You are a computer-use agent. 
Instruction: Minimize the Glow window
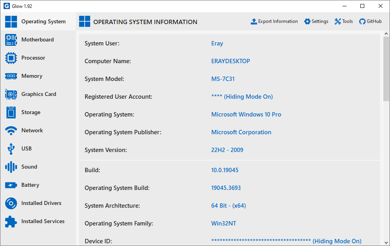click(345, 6)
